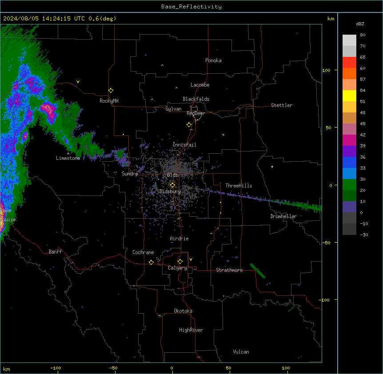Click the Base_Reflectivity title text
383x374 pixels.
[191, 7]
